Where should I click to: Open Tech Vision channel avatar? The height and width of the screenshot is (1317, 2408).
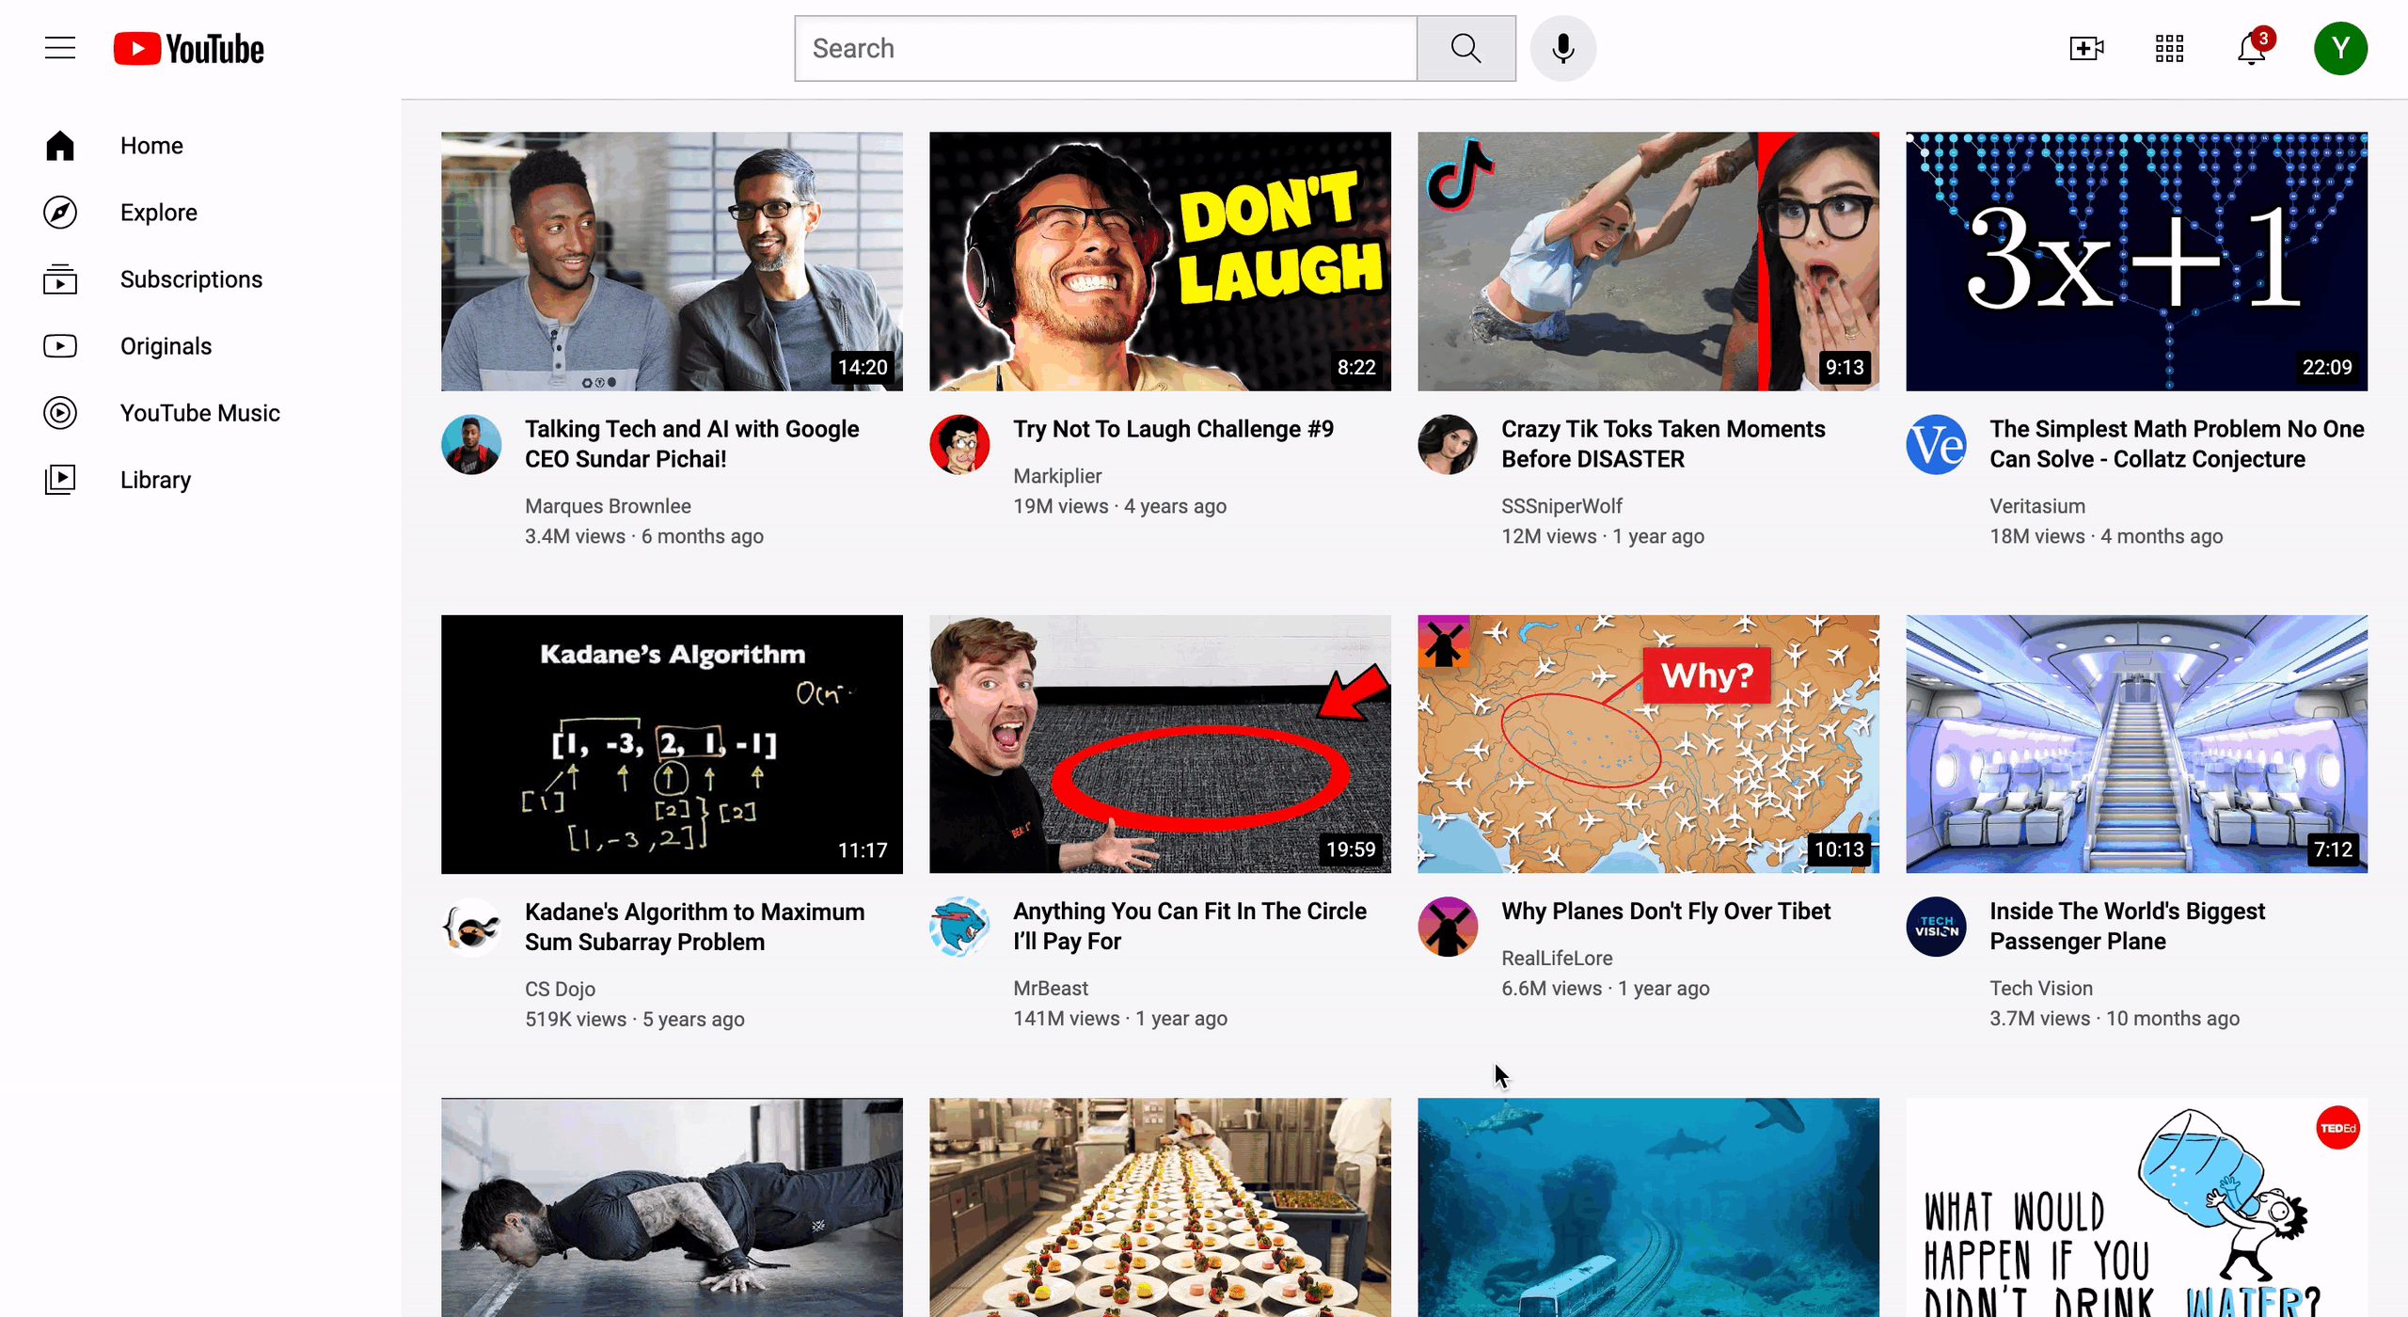coord(1936,927)
